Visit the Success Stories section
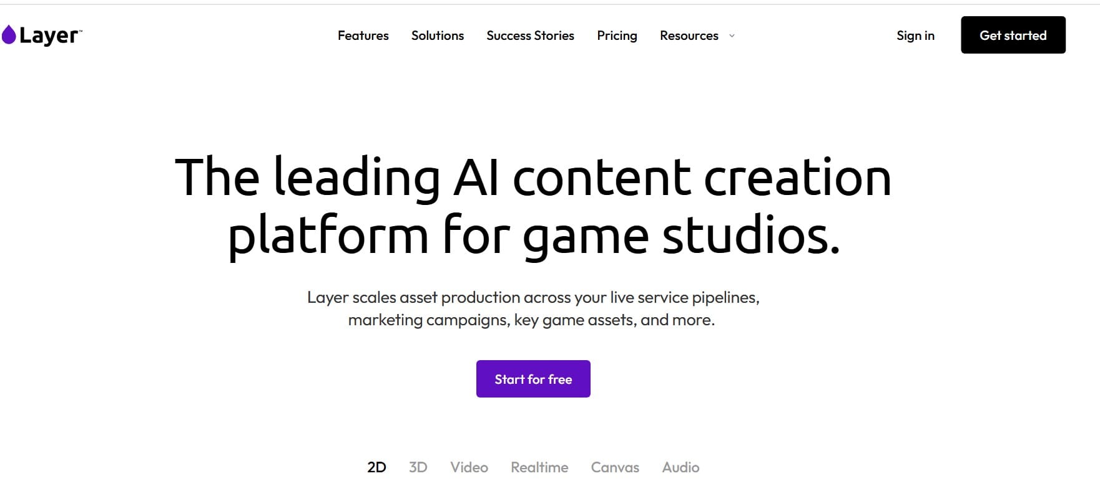The image size is (1100, 486). 530,36
